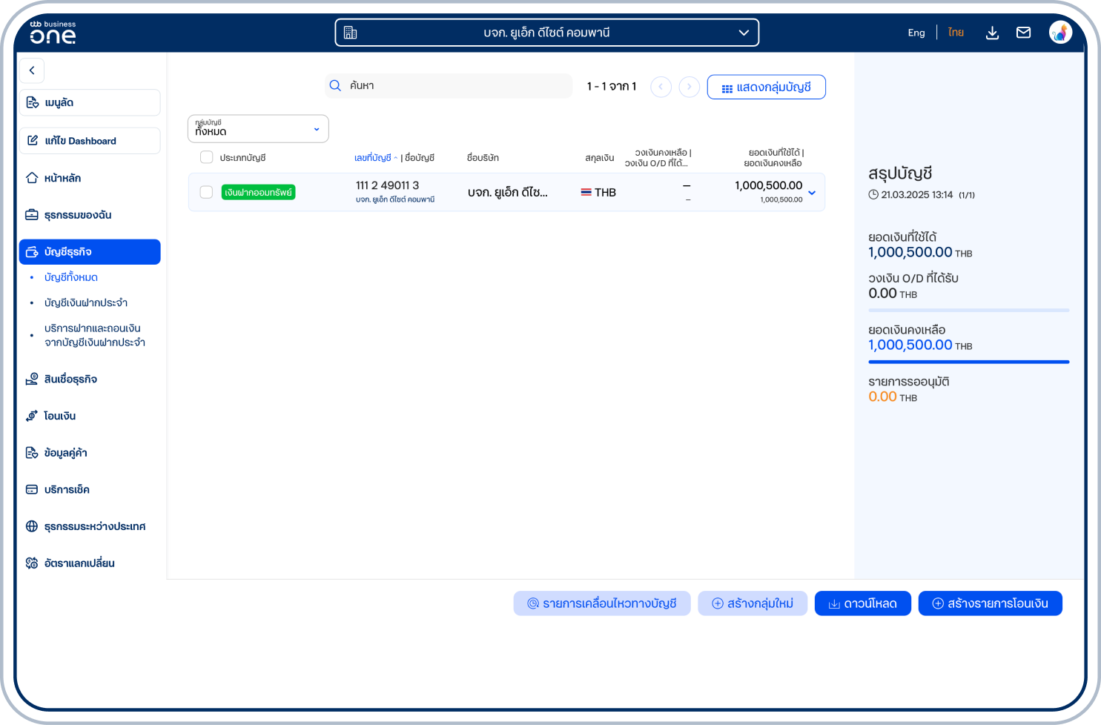The width and height of the screenshot is (1101, 725).
Task: Click the ค้นหา search input field
Action: coord(456,86)
